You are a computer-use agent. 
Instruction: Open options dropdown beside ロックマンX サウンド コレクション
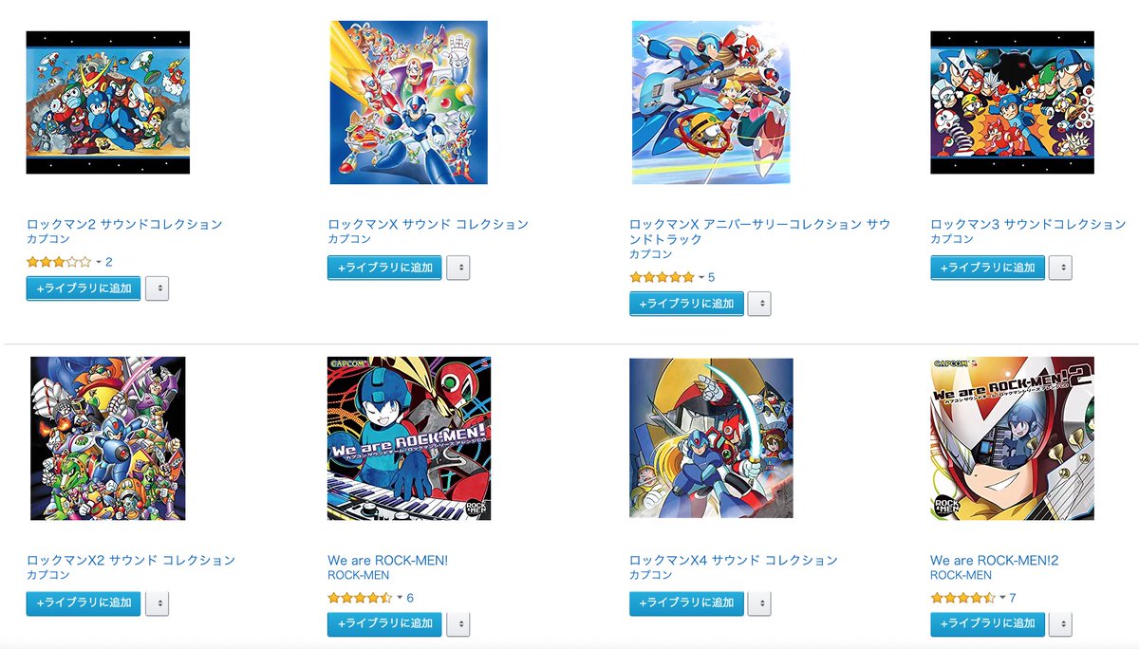point(458,268)
